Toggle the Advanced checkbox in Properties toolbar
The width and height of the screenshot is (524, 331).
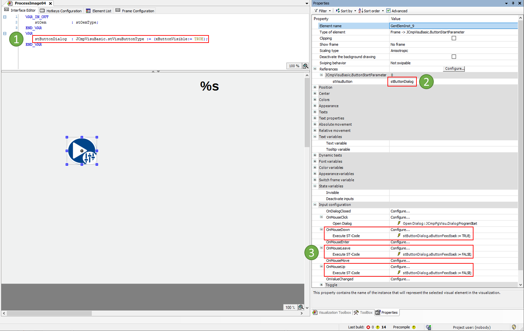(x=388, y=11)
